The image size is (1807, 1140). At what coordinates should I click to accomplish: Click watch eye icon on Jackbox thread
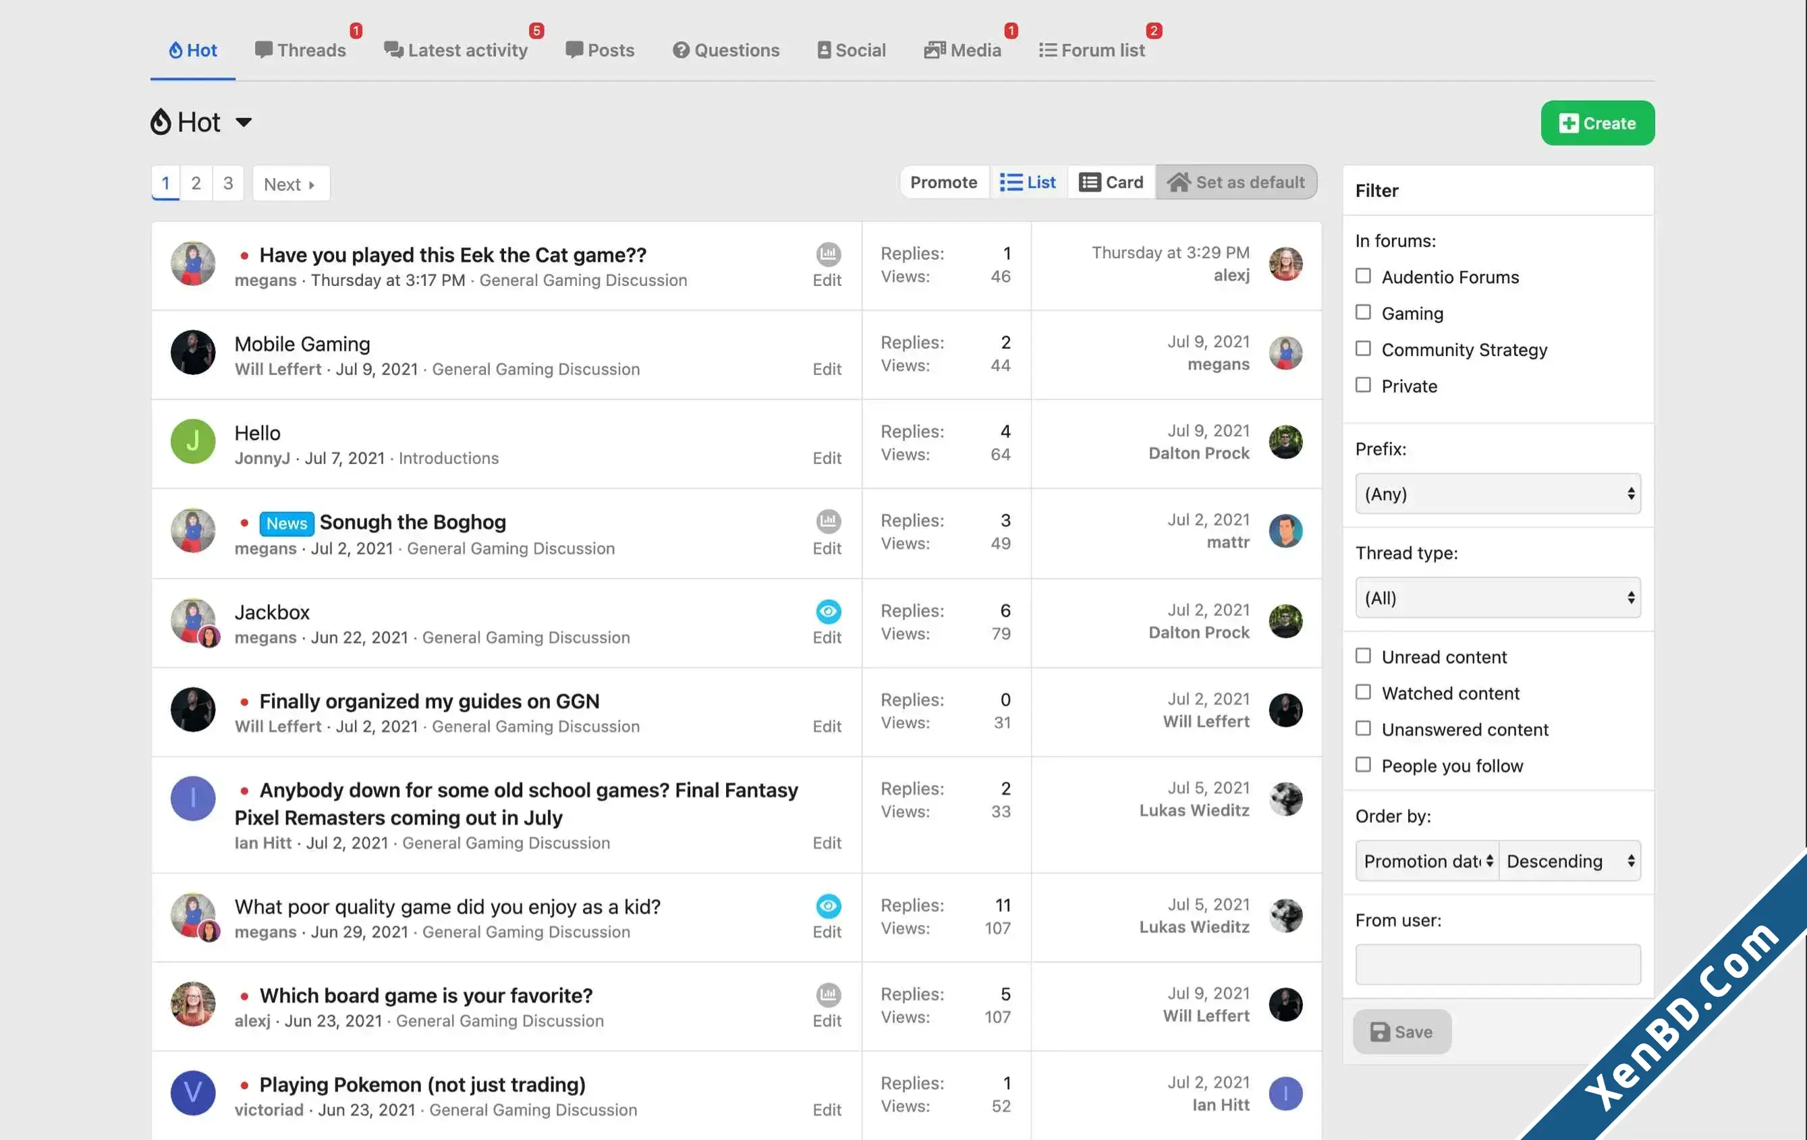(x=828, y=611)
